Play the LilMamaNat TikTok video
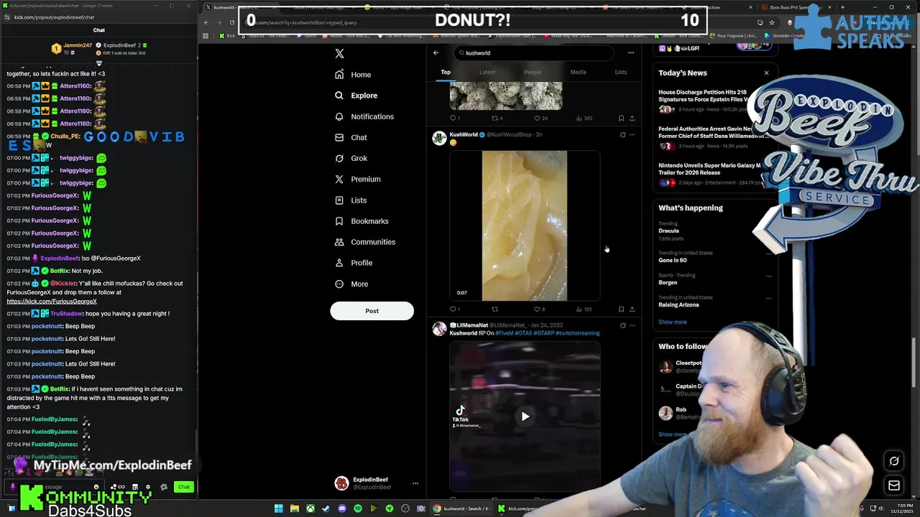 coord(525,416)
